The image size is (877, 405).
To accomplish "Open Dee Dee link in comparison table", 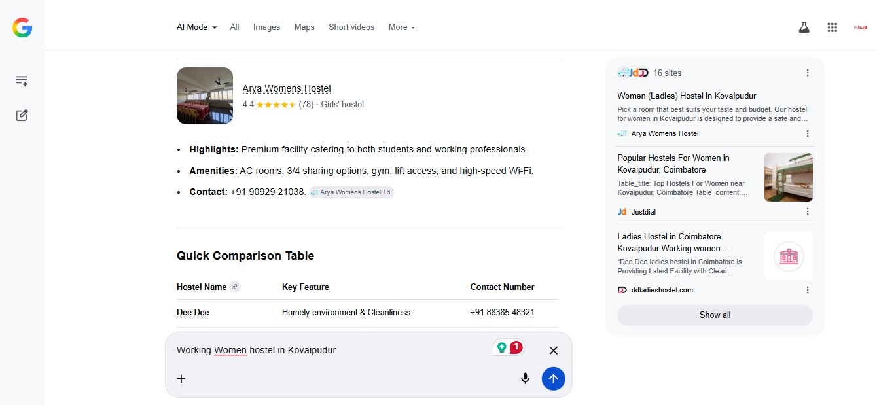I will click(x=192, y=313).
